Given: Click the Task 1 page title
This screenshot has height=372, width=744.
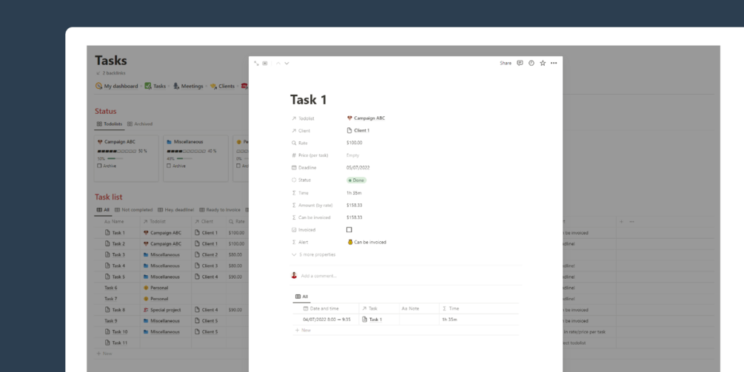Looking at the screenshot, I should pyautogui.click(x=309, y=100).
